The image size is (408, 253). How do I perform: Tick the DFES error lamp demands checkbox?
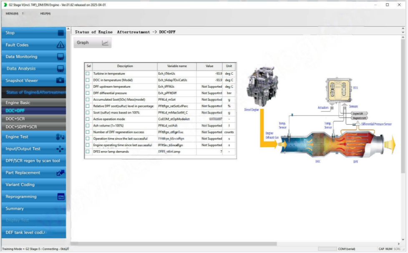pyautogui.click(x=88, y=152)
